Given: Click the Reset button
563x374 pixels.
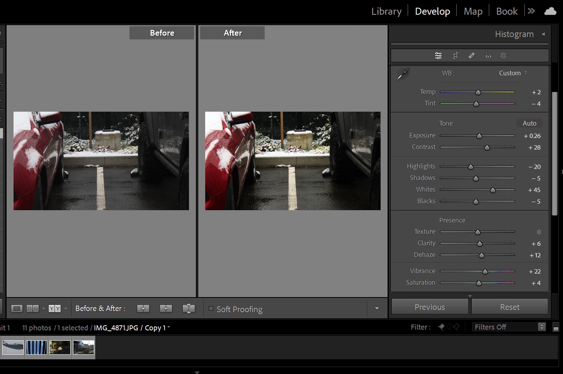Looking at the screenshot, I should click(x=509, y=307).
